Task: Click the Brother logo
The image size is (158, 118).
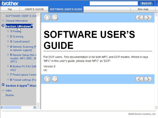Action: 10,3
